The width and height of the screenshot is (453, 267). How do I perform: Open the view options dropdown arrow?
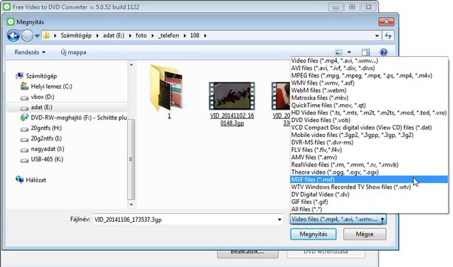[x=349, y=52]
